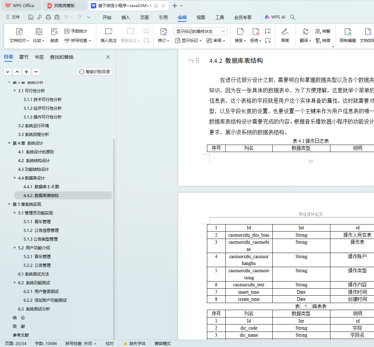Click the drag handle beside heading 4.4.2
The image size is (374, 347).
click(x=198, y=60)
